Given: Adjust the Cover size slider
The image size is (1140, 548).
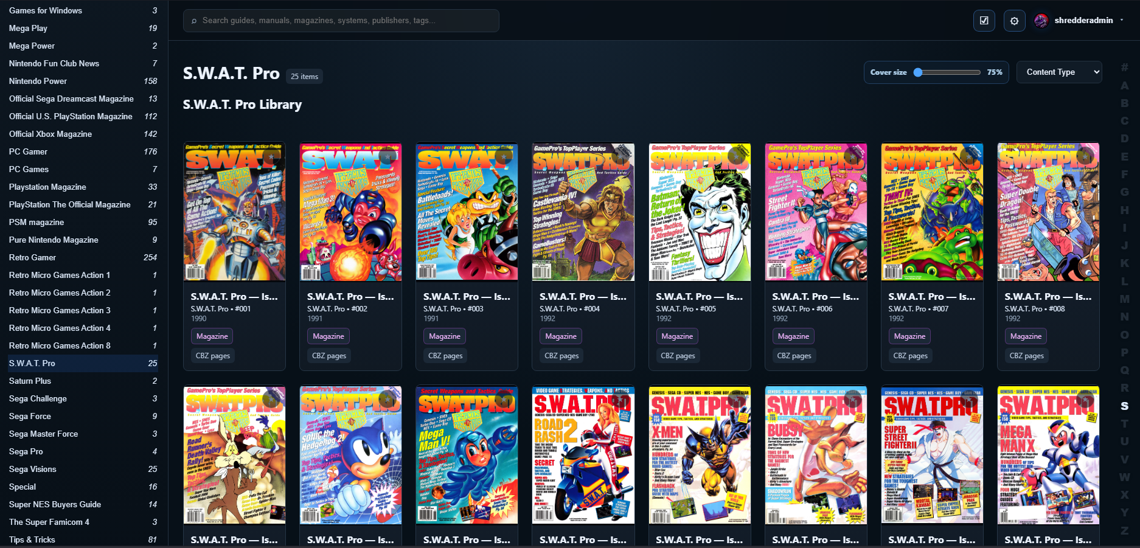Looking at the screenshot, I should tap(947, 72).
